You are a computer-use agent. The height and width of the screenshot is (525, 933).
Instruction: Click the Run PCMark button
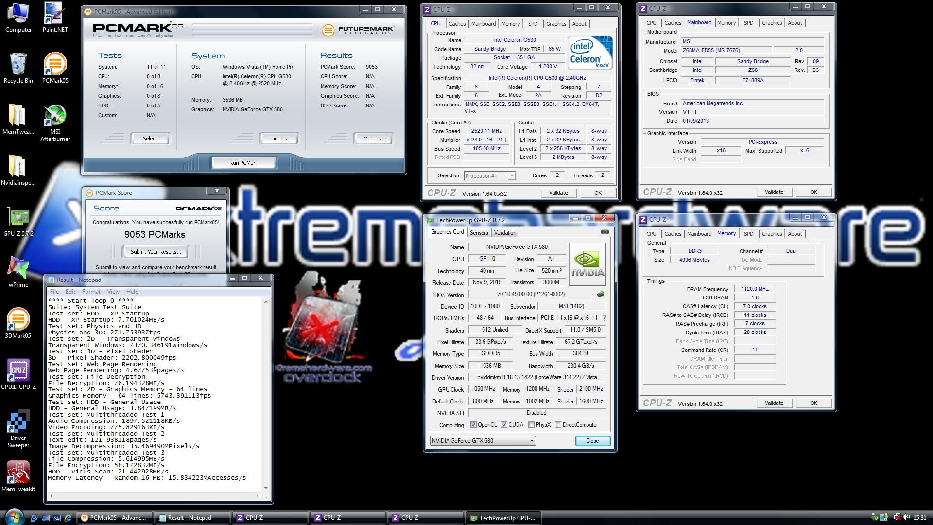243,163
